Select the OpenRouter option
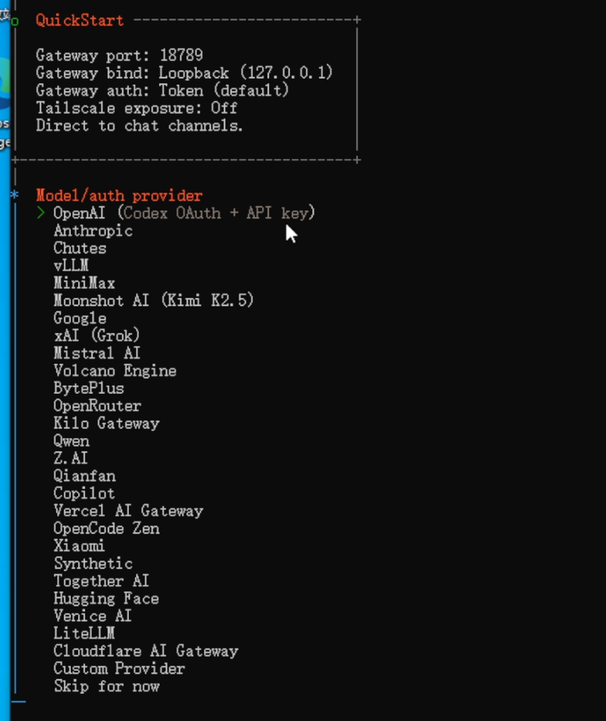 (x=97, y=406)
